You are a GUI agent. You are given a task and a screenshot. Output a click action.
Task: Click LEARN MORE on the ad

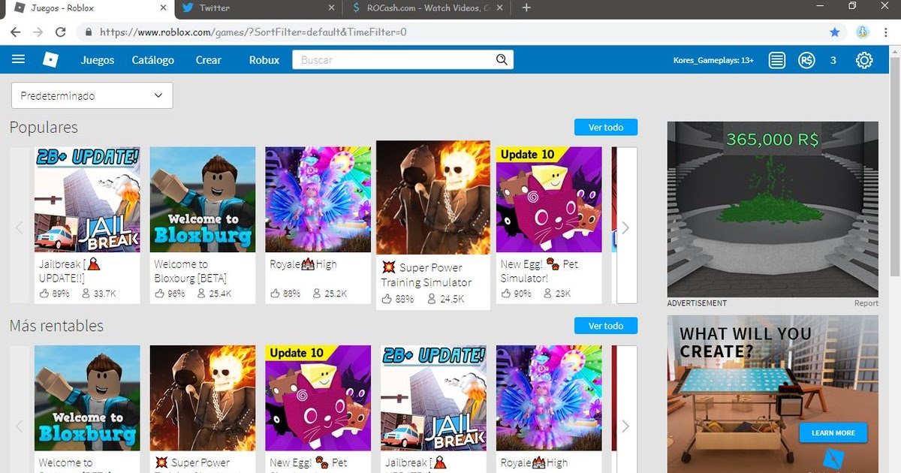click(x=833, y=432)
